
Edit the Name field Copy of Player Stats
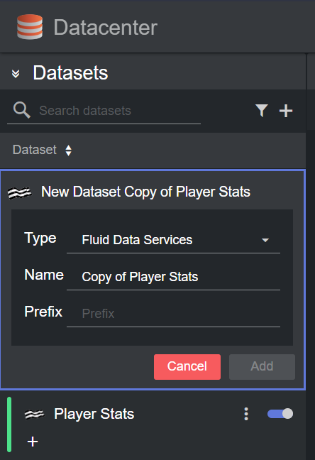pos(173,277)
